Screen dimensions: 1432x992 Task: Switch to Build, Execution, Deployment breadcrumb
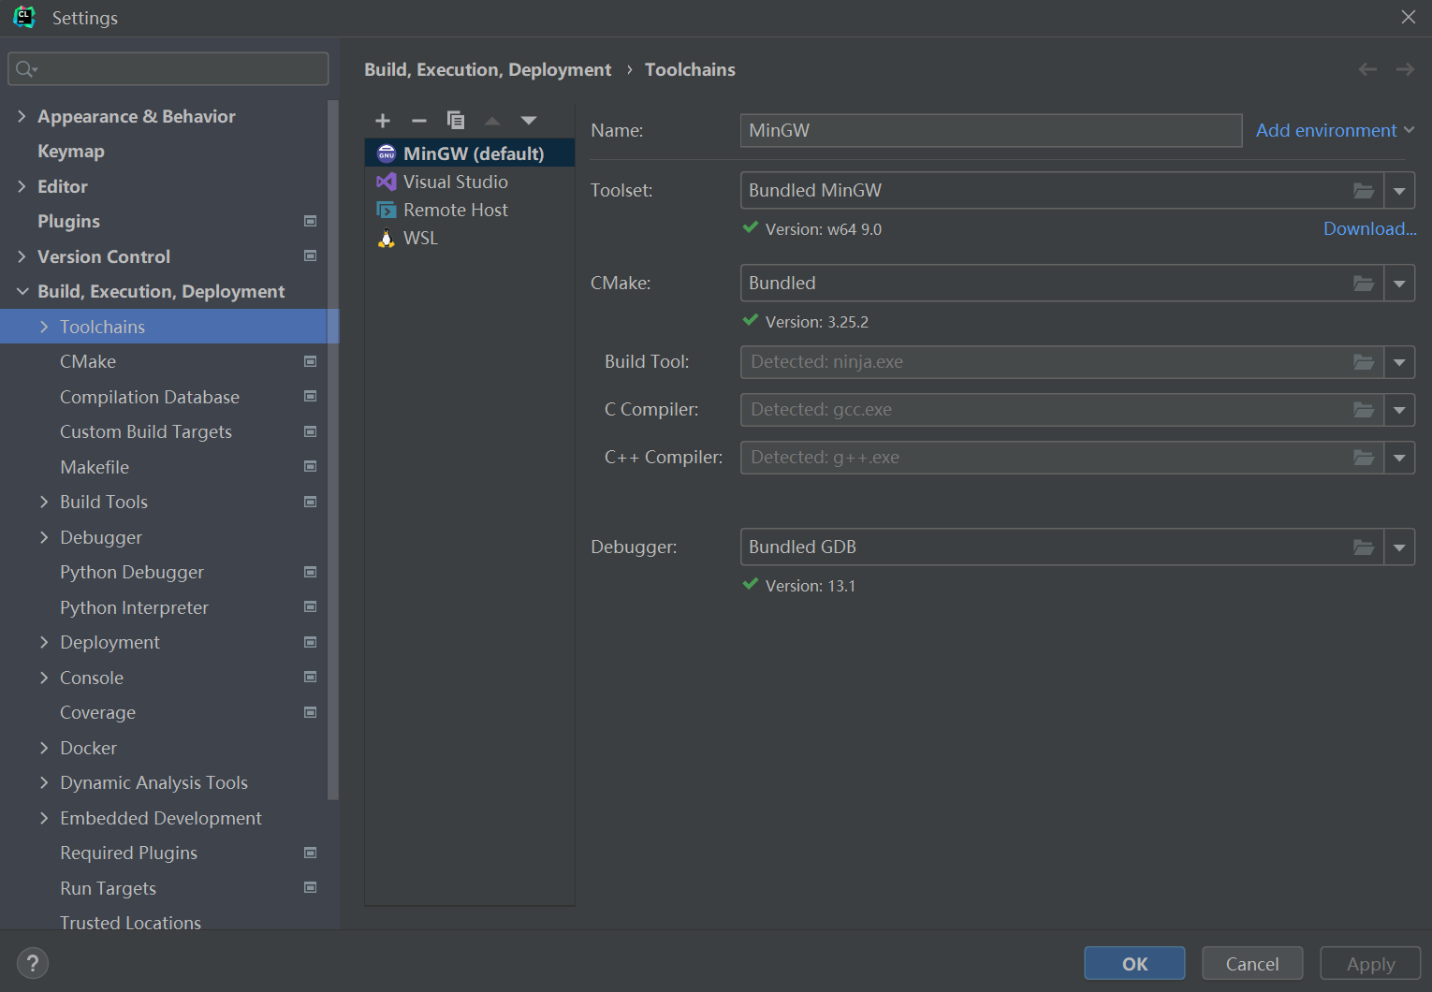487,69
